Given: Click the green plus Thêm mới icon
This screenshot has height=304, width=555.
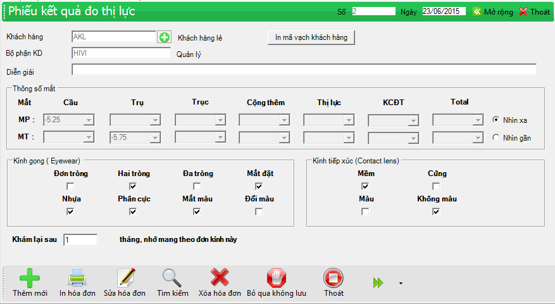Looking at the screenshot, I should tap(30, 279).
